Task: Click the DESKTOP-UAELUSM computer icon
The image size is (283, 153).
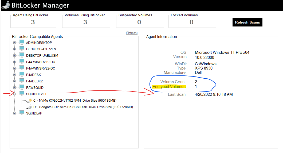Action: click(22, 56)
